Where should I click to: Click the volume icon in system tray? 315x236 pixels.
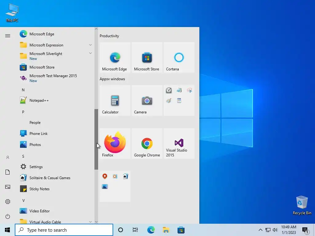275,230
